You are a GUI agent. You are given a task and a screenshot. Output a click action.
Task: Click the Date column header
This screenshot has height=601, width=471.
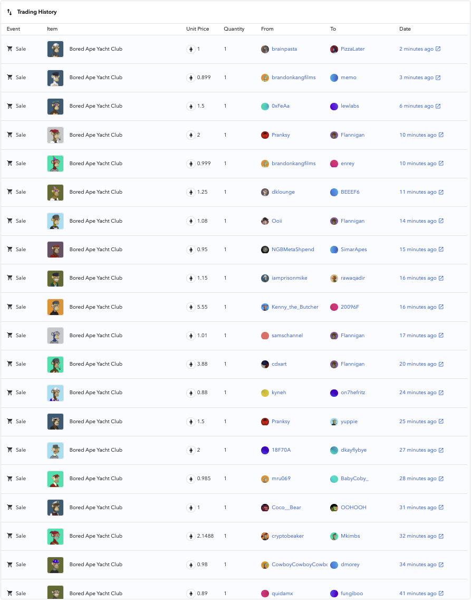tap(405, 28)
